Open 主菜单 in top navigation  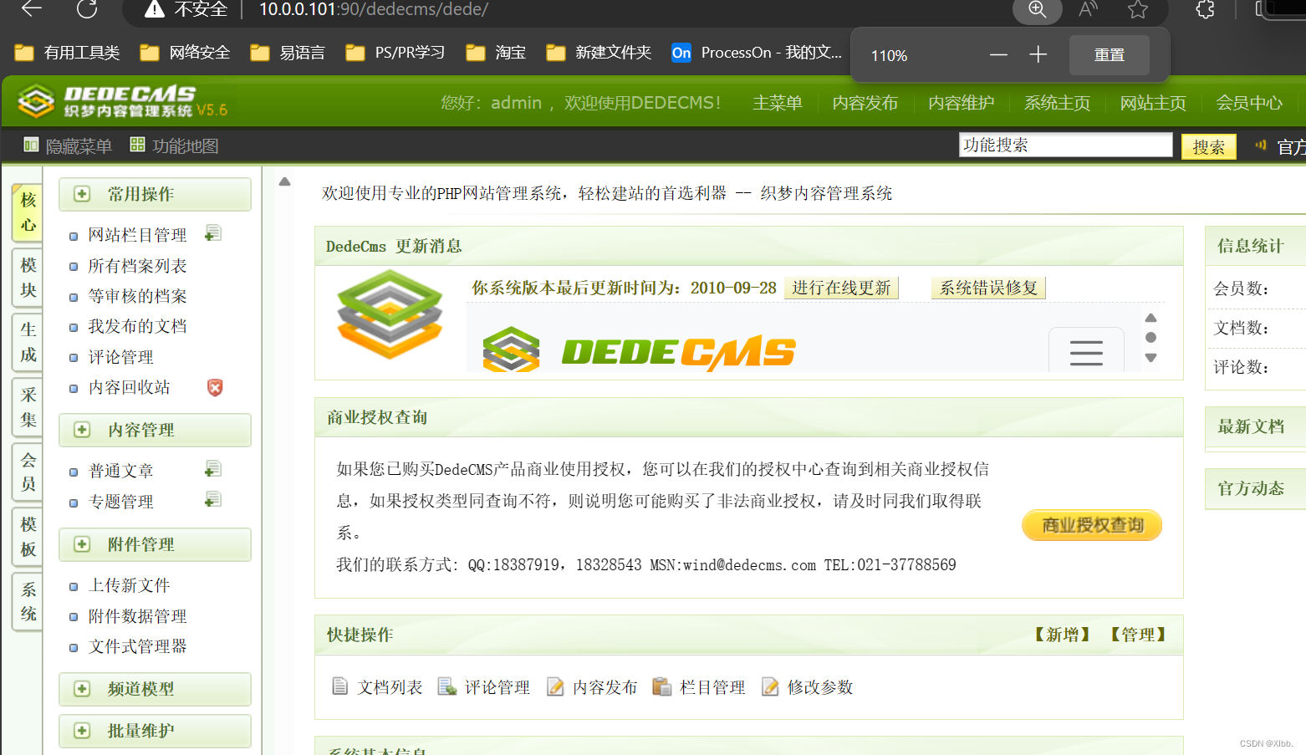tap(777, 103)
